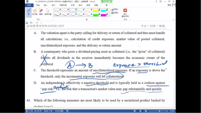Activate the Eraser (擦除) tool

pyautogui.click(x=41, y=12)
